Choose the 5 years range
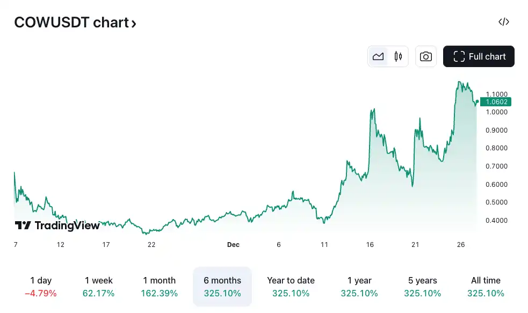The width and height of the screenshot is (528, 313). (x=422, y=287)
